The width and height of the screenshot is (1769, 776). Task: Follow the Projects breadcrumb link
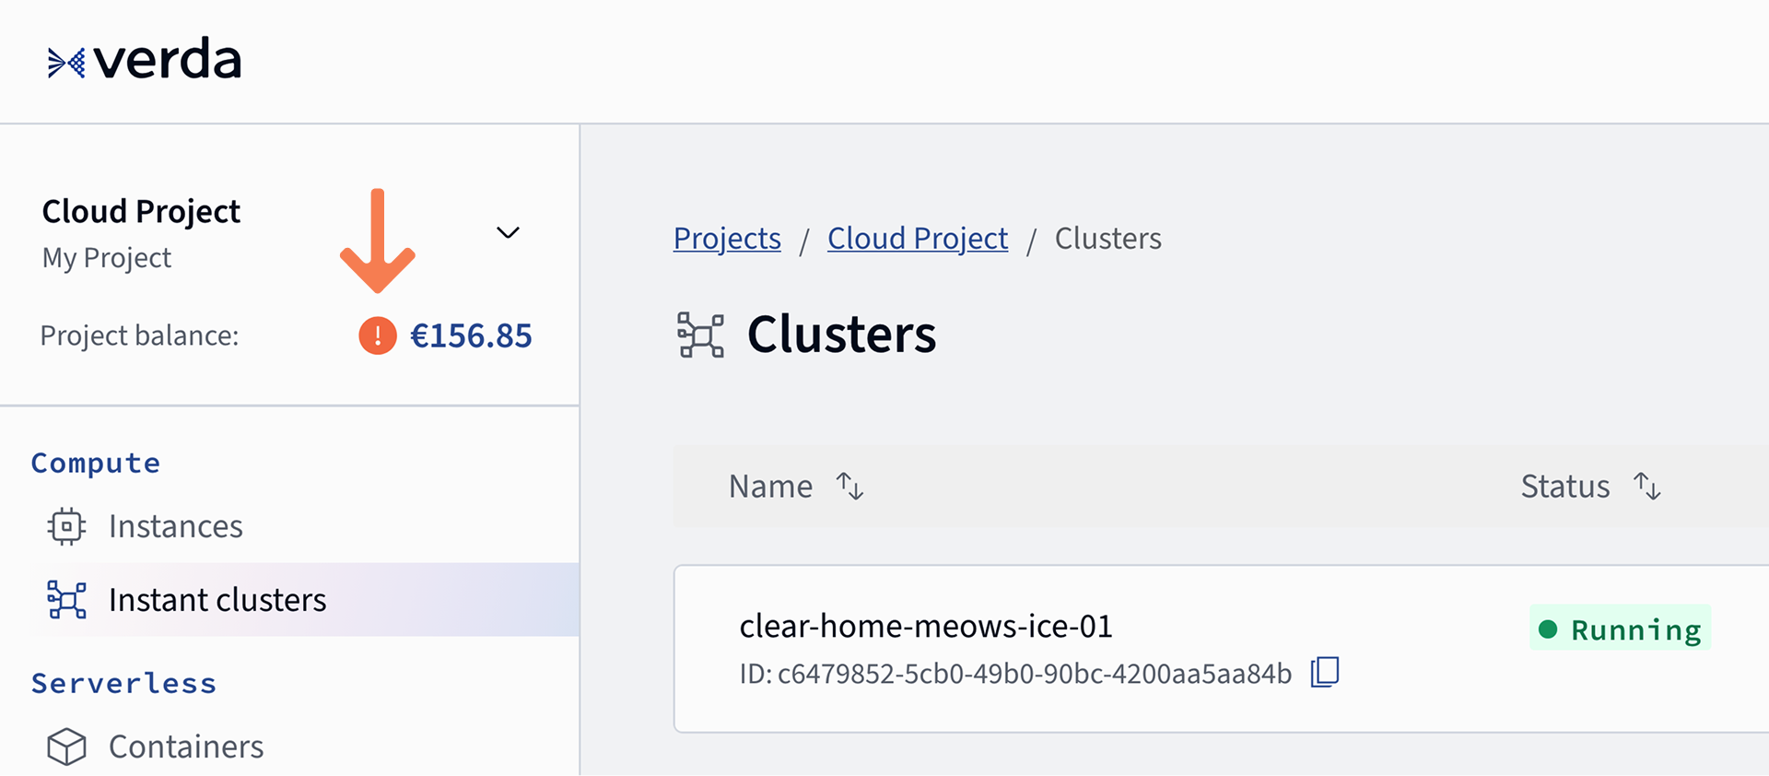point(727,239)
